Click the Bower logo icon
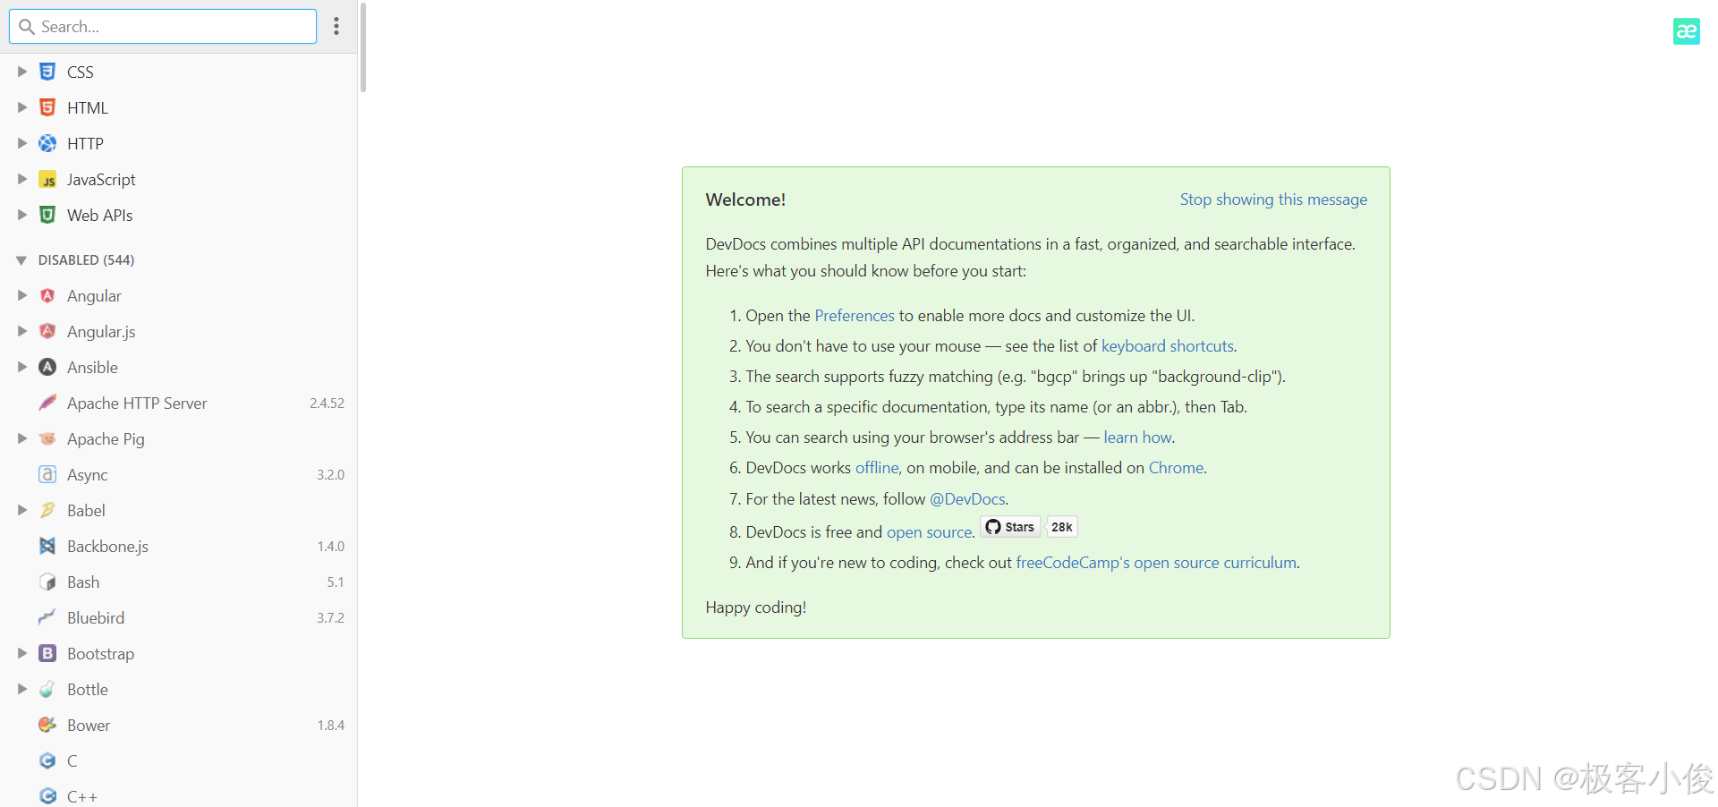This screenshot has width=1718, height=807. [x=47, y=725]
